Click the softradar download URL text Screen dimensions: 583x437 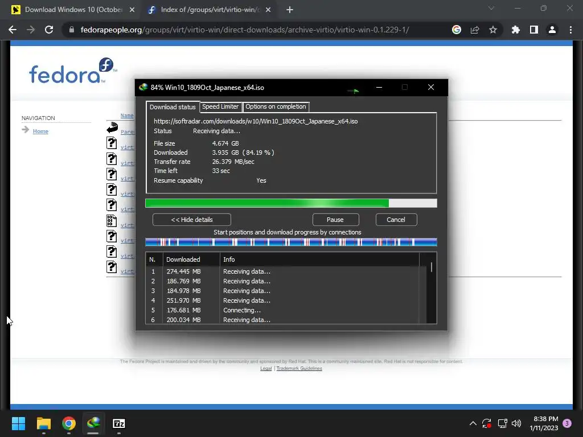point(256,121)
